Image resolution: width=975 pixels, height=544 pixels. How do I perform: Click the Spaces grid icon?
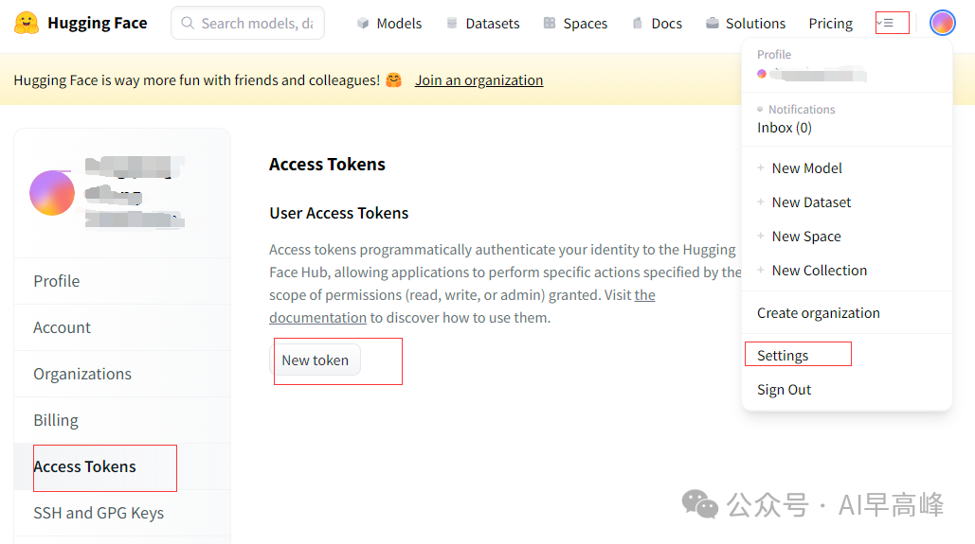[x=550, y=23]
